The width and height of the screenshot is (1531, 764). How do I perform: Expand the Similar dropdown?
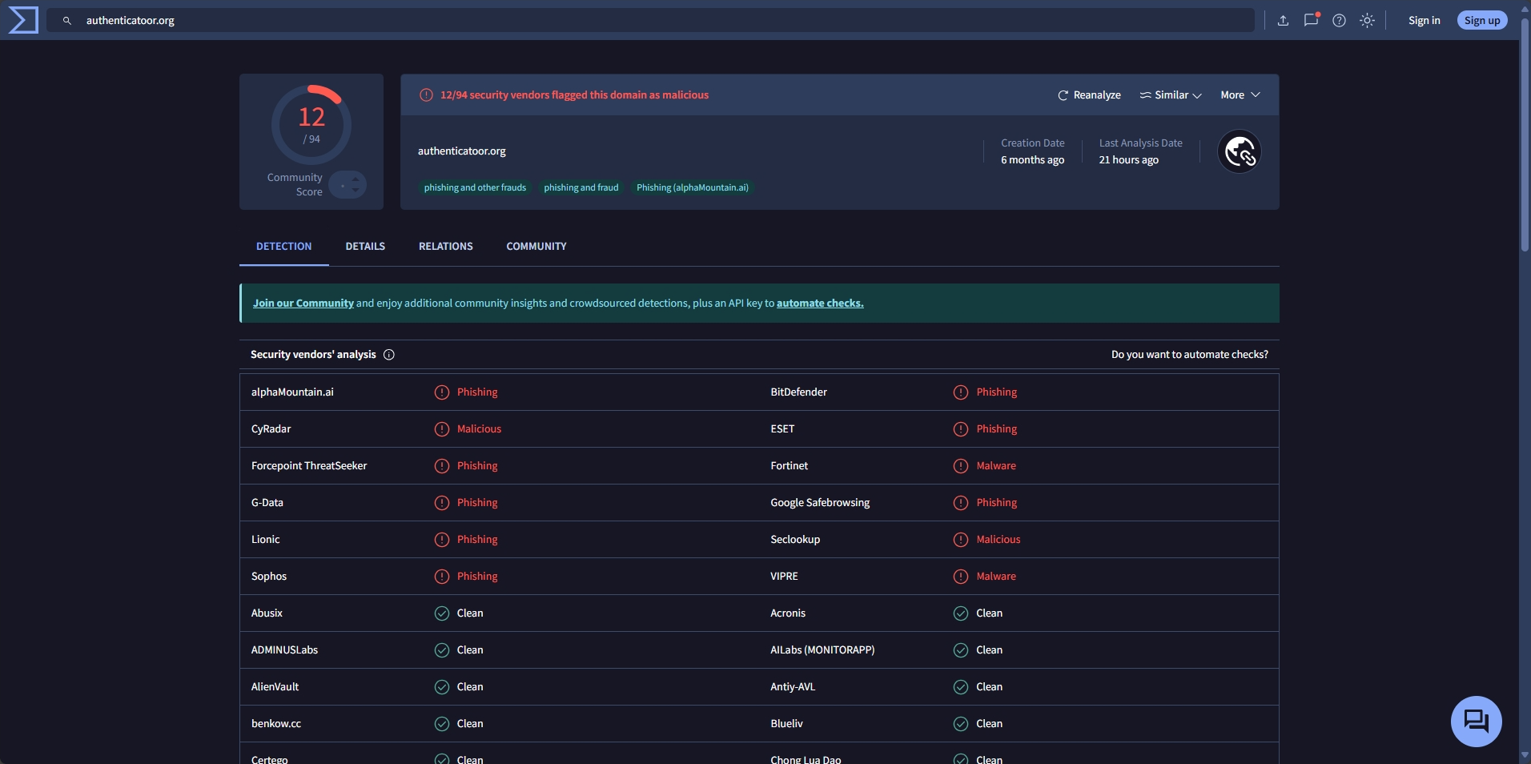(x=1171, y=95)
